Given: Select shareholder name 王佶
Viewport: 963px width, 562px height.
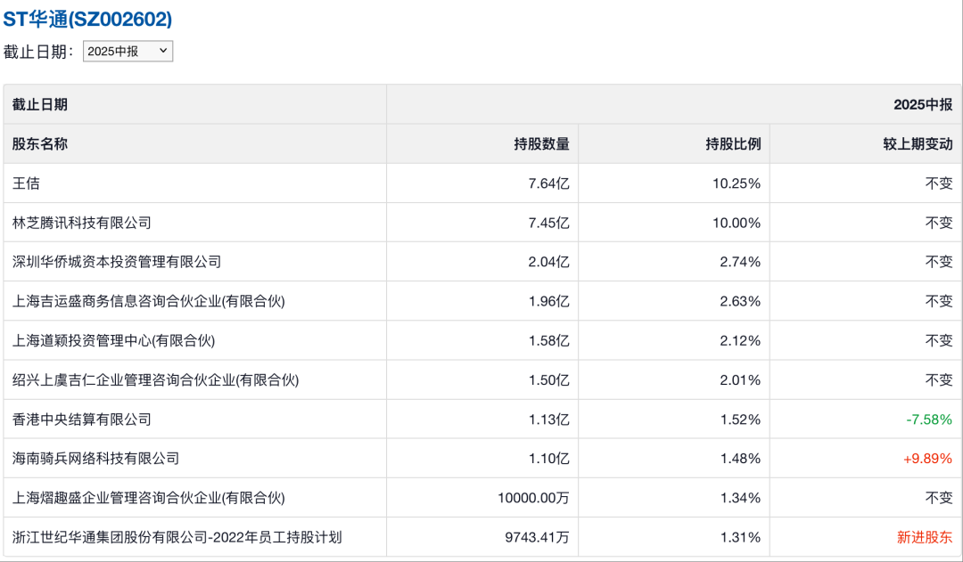Looking at the screenshot, I should click(26, 183).
